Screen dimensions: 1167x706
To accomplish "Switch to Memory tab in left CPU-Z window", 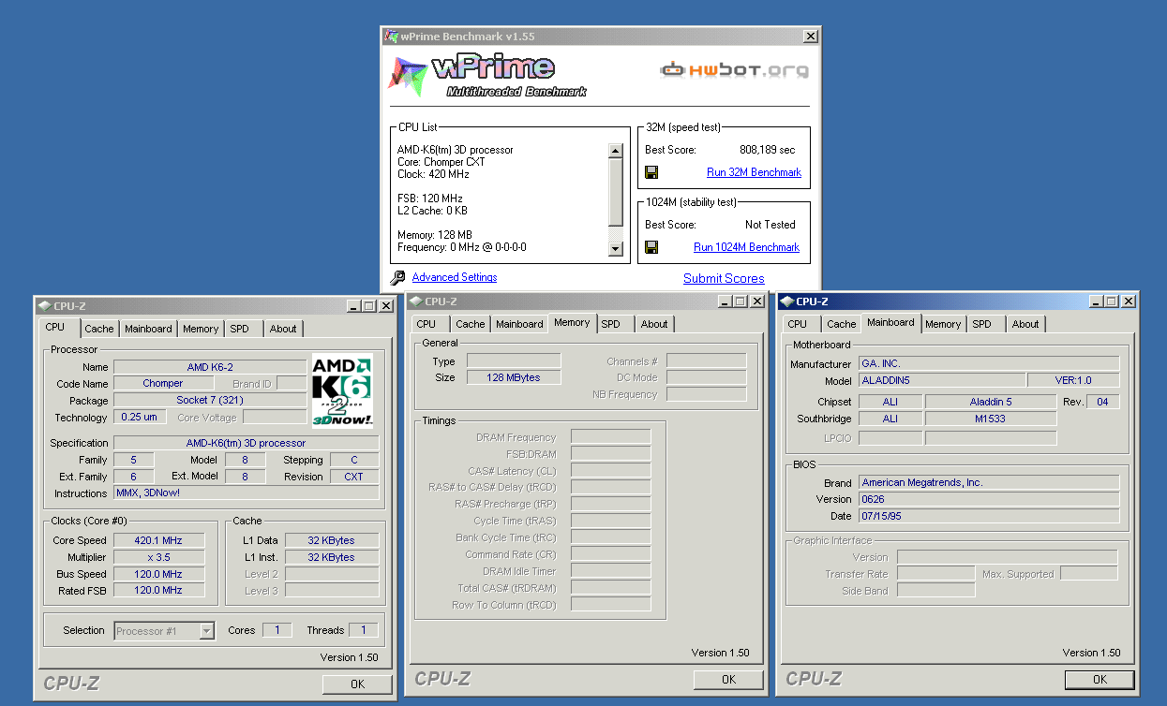I will point(201,329).
